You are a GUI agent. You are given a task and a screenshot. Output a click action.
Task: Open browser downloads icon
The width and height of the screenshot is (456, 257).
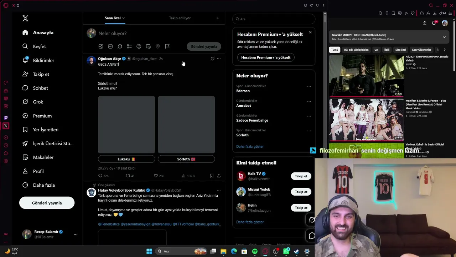click(435, 13)
